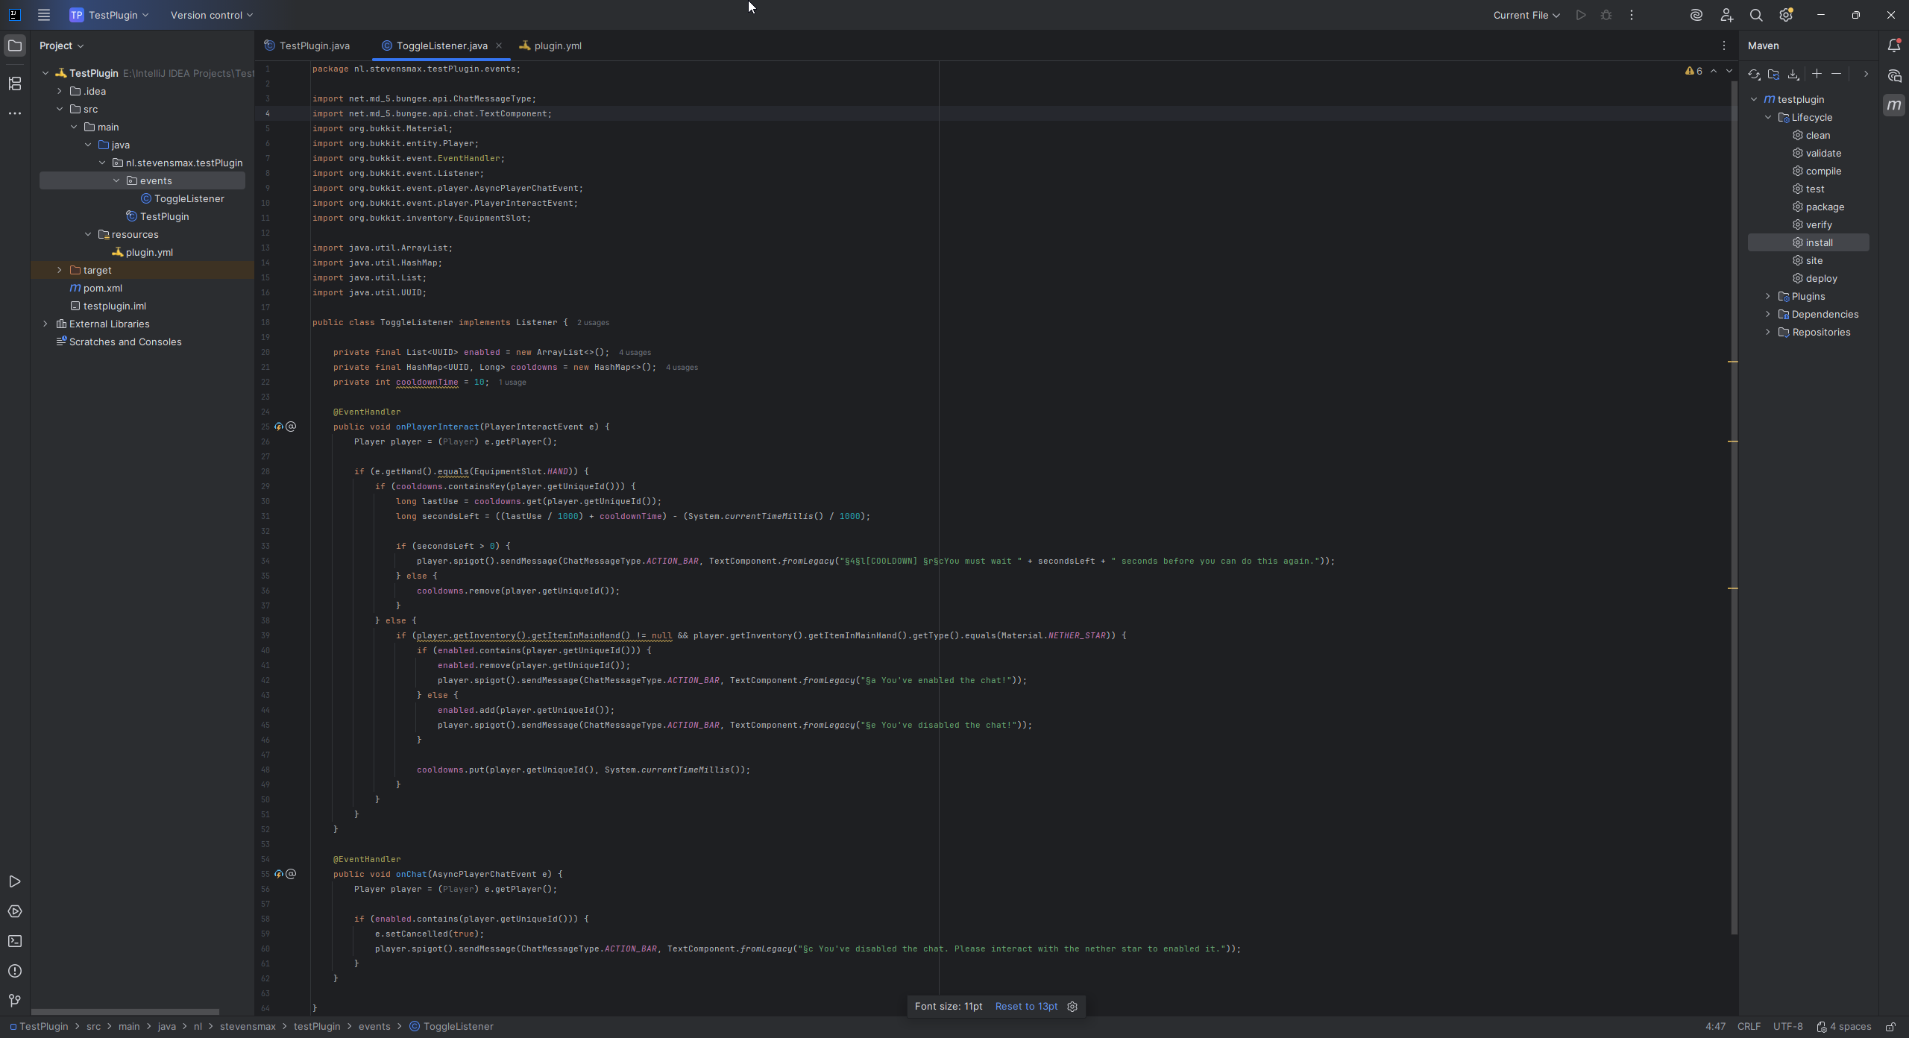Open the Version control menu
Image resolution: width=1909 pixels, height=1038 pixels.
coord(212,15)
